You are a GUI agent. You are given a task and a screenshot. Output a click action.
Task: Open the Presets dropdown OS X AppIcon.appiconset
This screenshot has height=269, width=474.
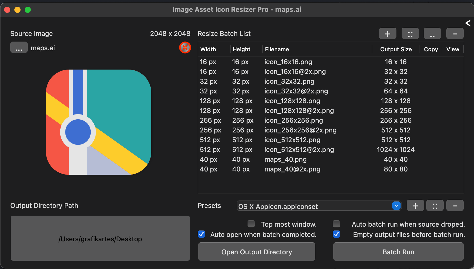pos(319,206)
